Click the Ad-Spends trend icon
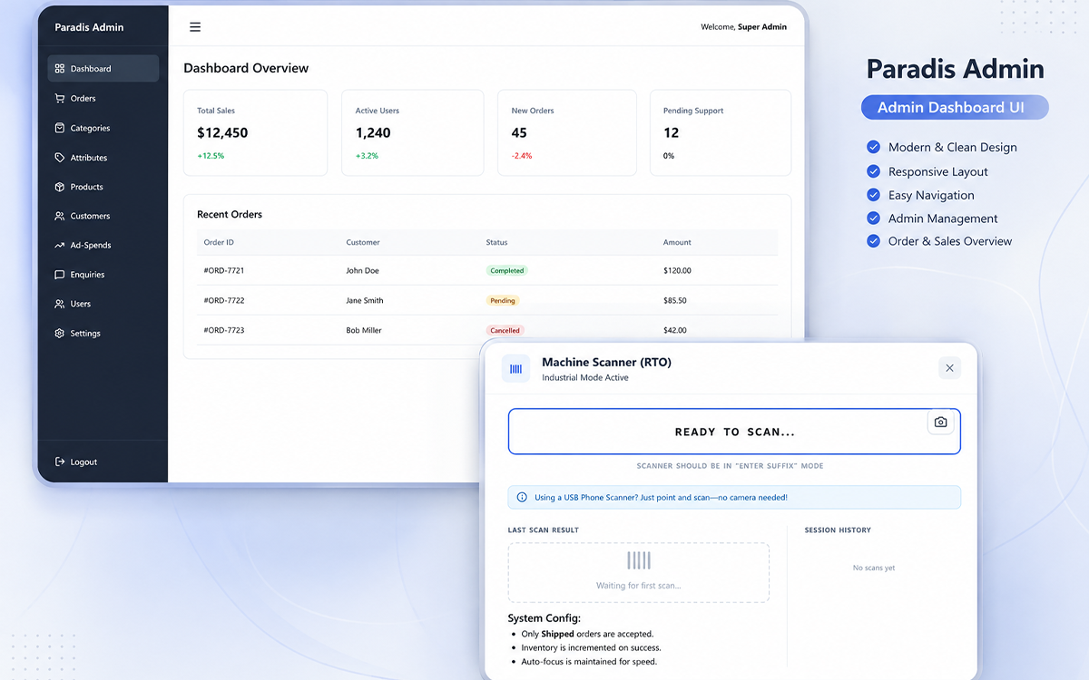This screenshot has height=680, width=1089. click(60, 245)
